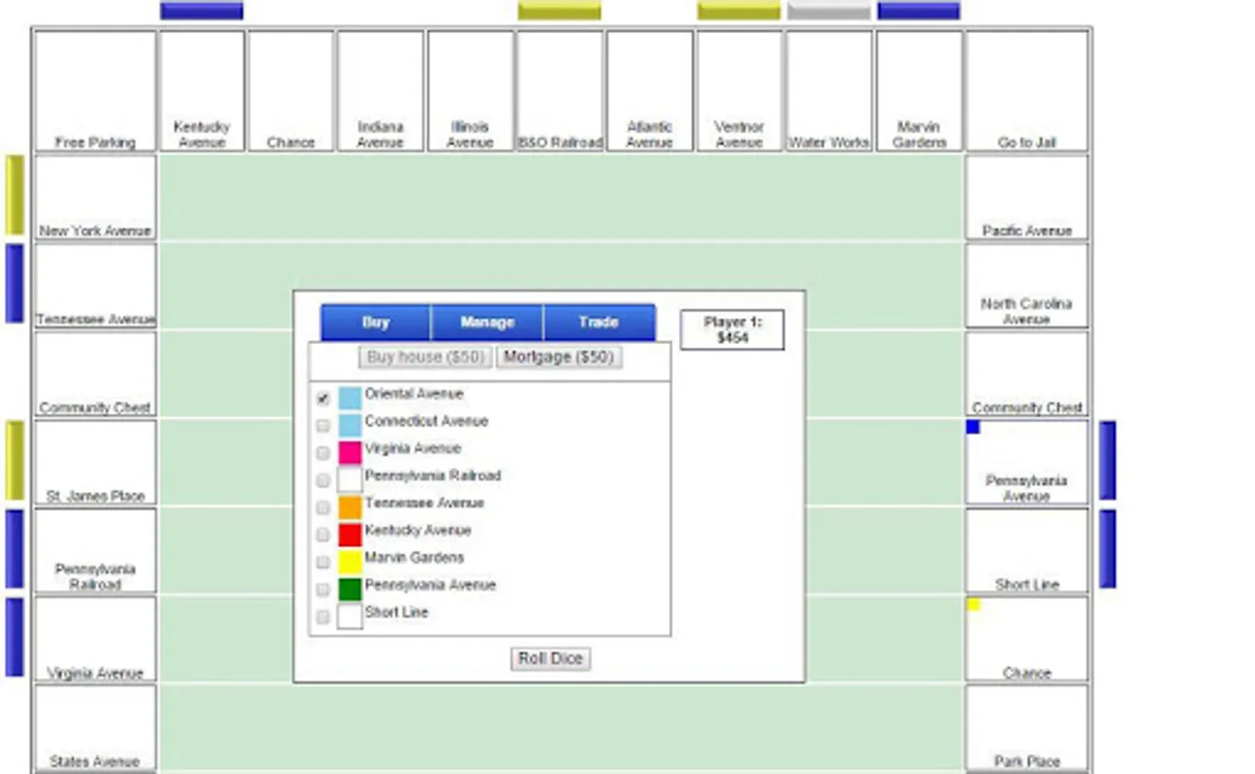
Task: Check the Short Line checkbox
Action: pyautogui.click(x=323, y=617)
